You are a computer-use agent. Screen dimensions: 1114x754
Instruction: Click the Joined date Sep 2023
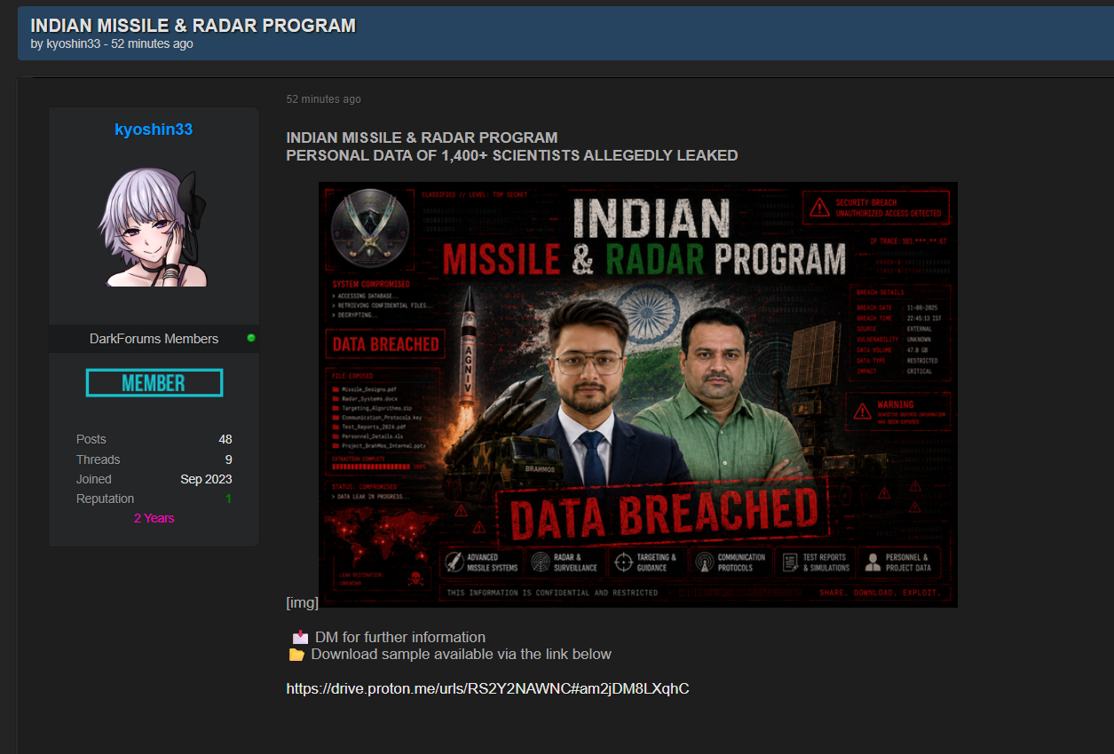tap(206, 479)
